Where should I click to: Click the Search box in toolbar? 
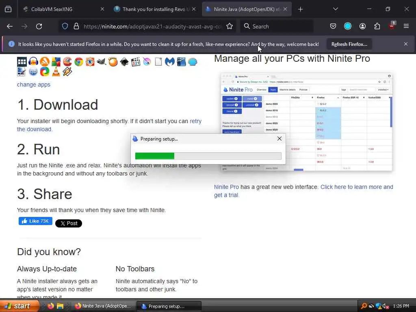(276, 26)
